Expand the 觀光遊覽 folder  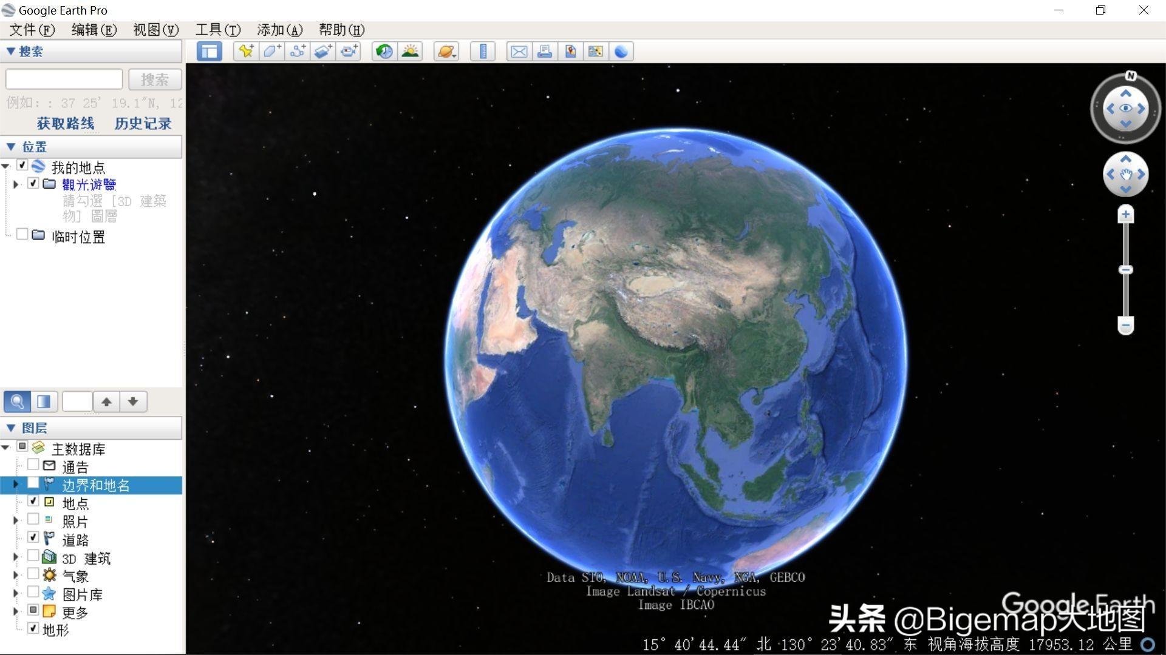[16, 184]
